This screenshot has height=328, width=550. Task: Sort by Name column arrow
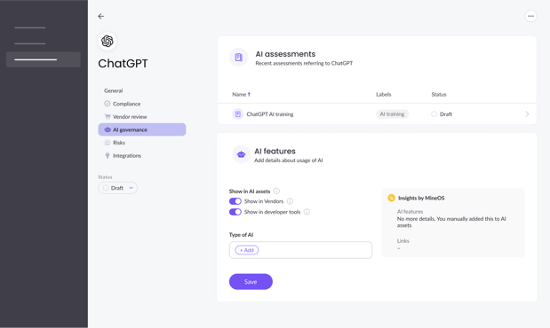(249, 95)
